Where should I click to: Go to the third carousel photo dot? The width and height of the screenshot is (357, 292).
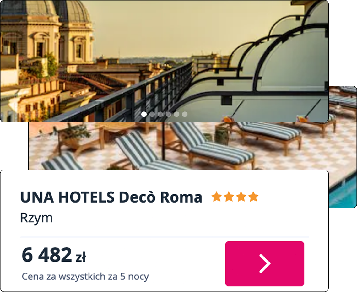[x=160, y=114]
